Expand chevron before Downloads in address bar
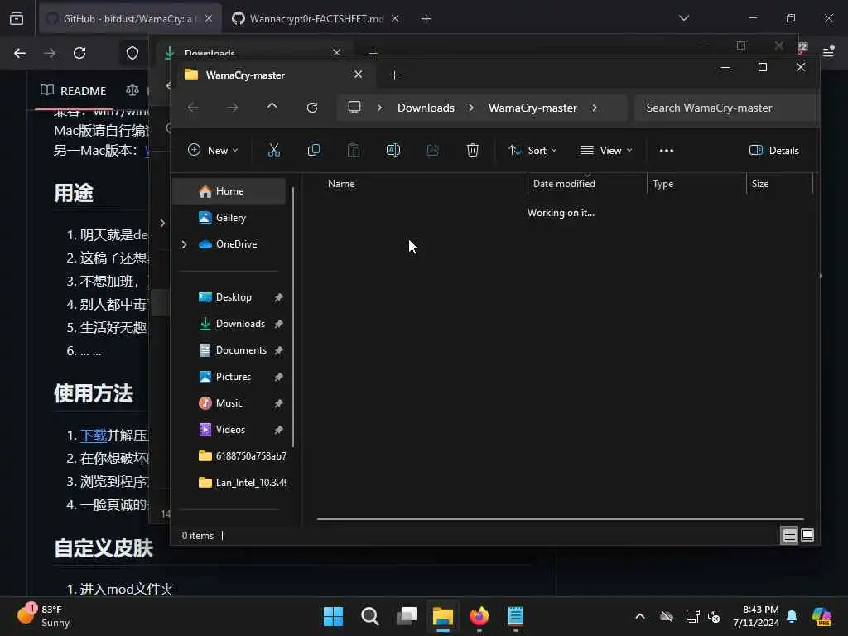Screen dimensions: 848x636 pos(379,108)
